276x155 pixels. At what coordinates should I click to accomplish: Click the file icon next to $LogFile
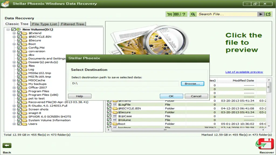115,105
